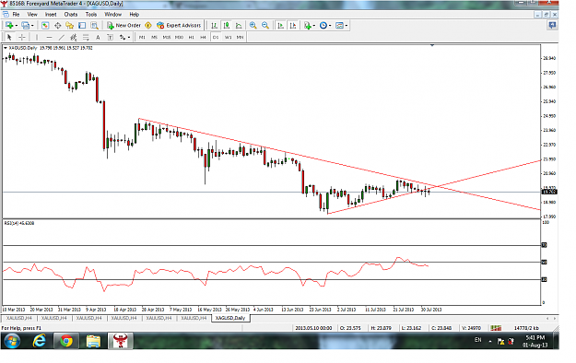Screen dimensions: 576x363
Task: Switch timeframe to M30
Action: [179, 37]
